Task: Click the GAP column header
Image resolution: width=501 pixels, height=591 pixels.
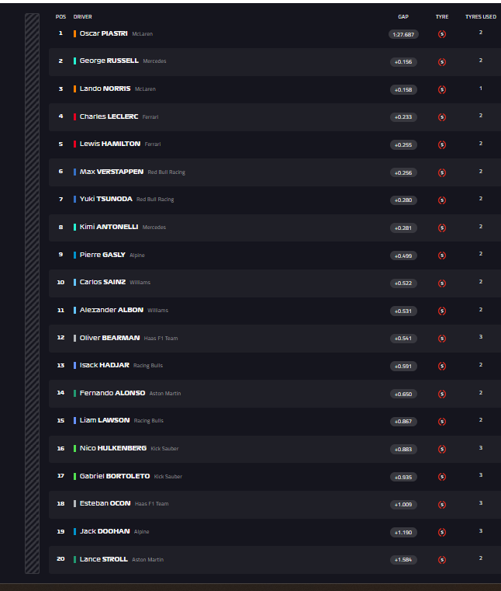Action: (x=403, y=16)
